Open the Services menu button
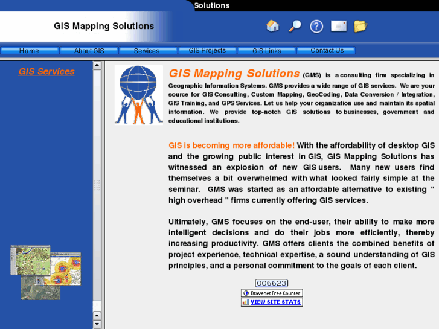The height and width of the screenshot is (329, 439). (148, 50)
